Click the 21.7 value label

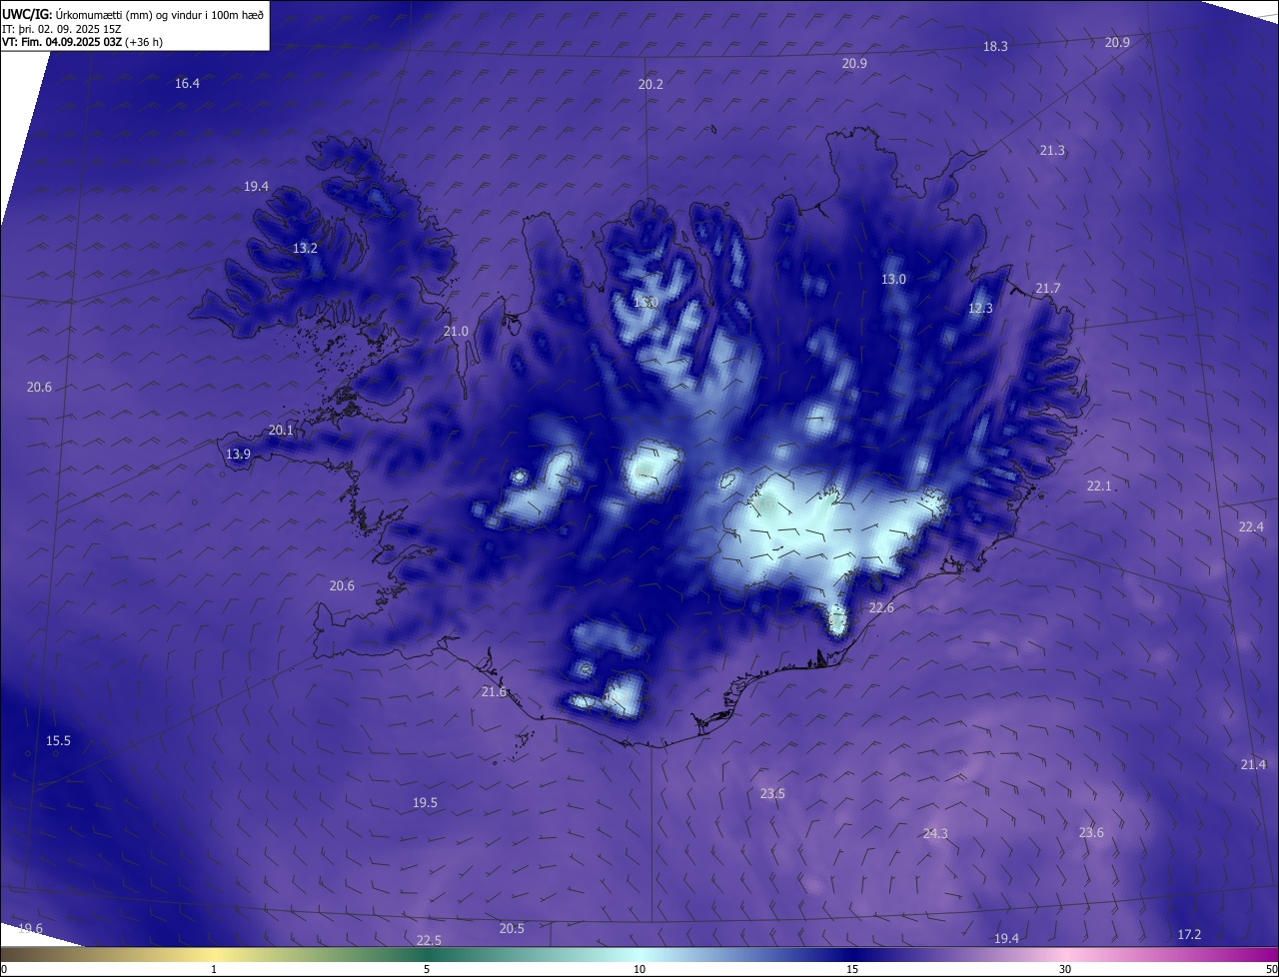coord(1047,289)
